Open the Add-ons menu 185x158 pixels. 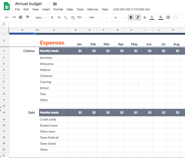coord(92,9)
